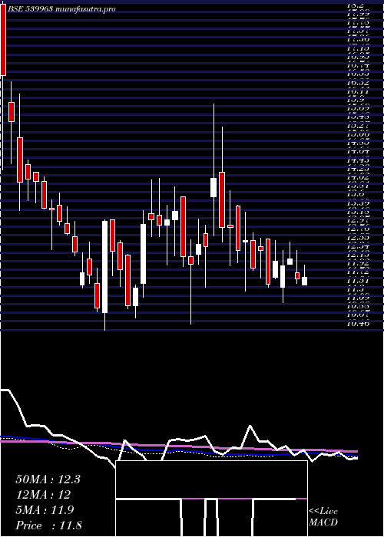Screen dimensions: 384x537
Task: Click the 11.92 price axis label
Action: point(358,264)
